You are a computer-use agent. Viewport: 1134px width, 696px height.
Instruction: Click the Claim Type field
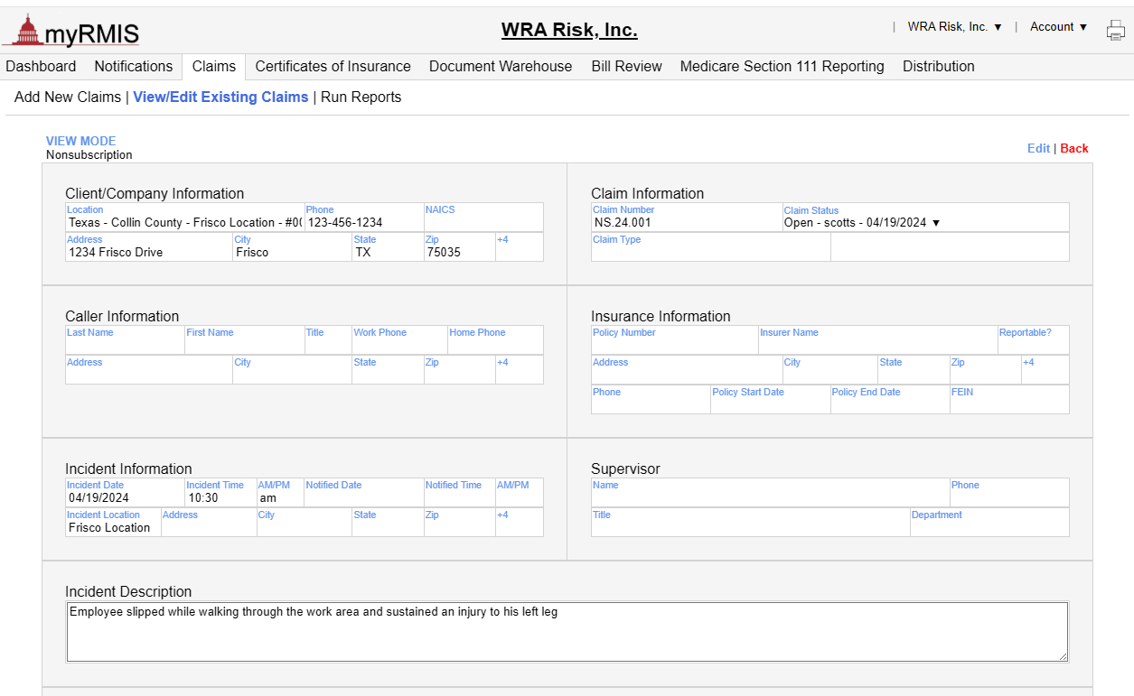[x=710, y=247]
